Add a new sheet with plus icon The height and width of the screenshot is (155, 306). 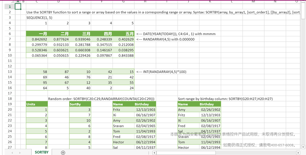(x=63, y=153)
